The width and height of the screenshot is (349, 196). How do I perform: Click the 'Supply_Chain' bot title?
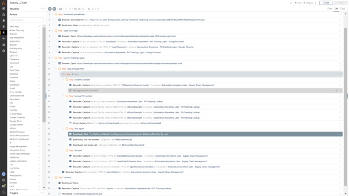click(x=18, y=3)
